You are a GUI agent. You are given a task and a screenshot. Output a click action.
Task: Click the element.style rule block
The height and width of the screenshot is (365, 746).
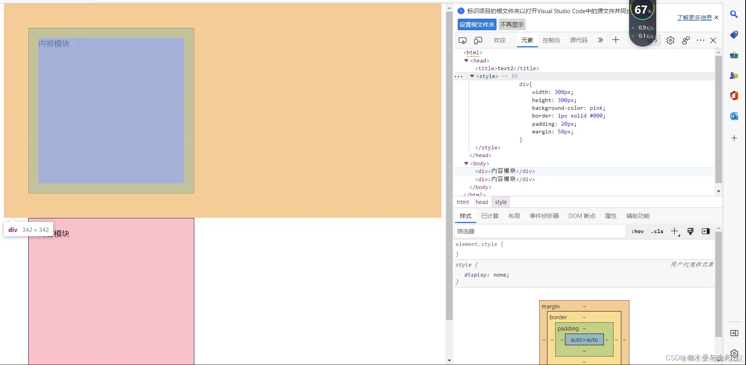pyautogui.click(x=585, y=249)
